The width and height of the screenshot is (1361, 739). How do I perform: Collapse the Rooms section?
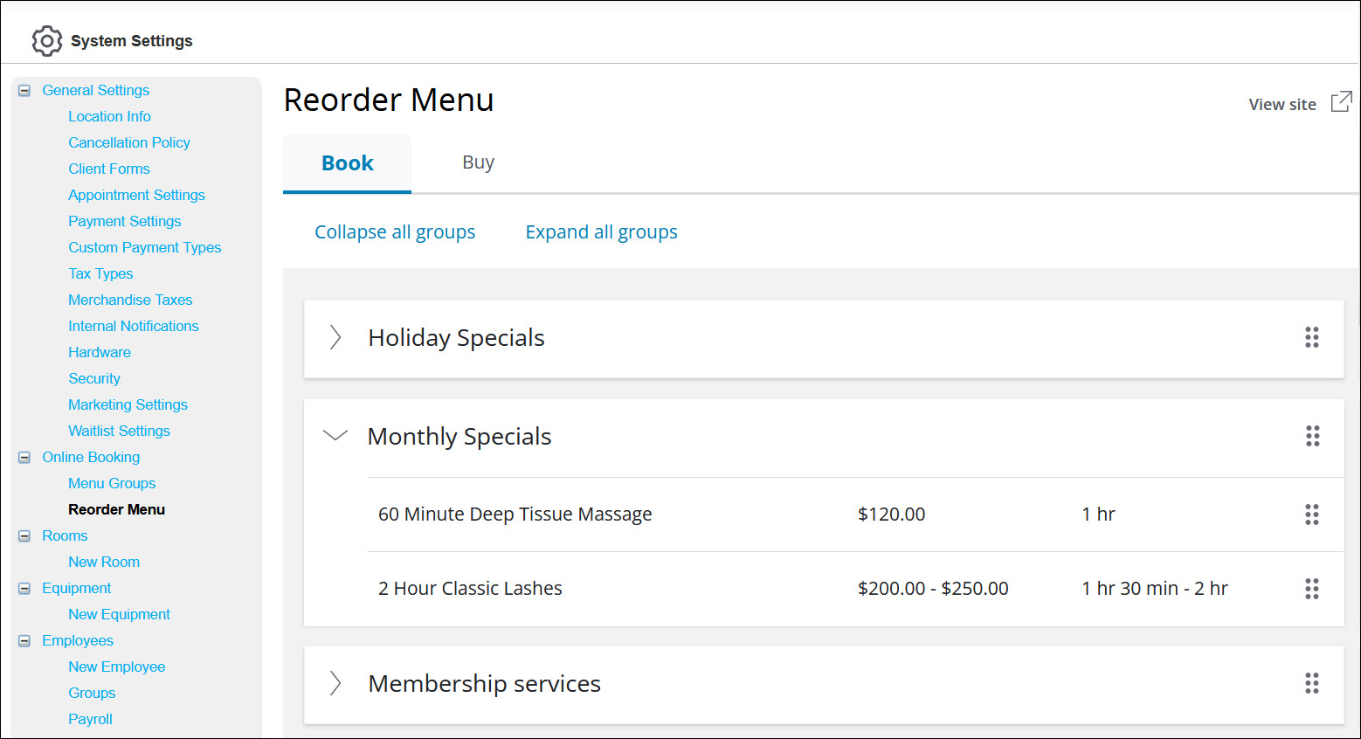24,535
